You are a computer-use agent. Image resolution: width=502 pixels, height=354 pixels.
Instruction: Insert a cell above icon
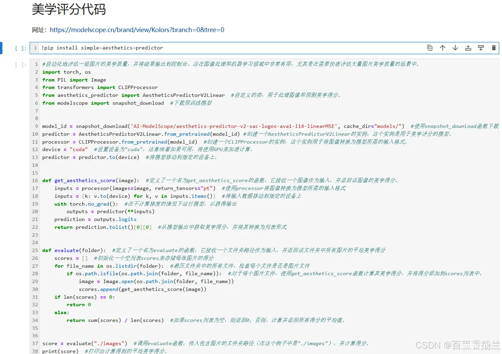(x=468, y=48)
